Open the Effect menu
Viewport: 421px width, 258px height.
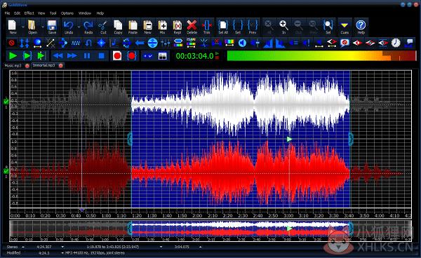click(x=29, y=13)
